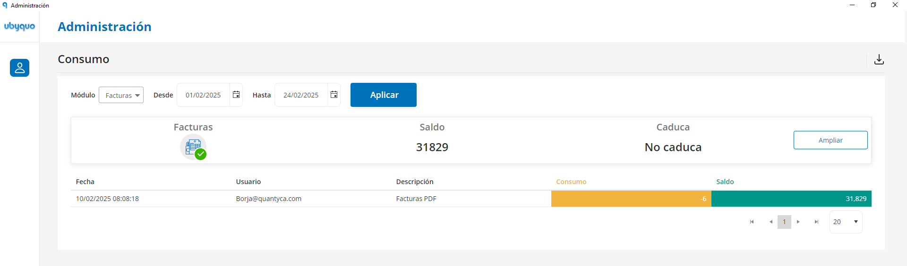
Task: Click the Saldo value 31829
Action: [432, 147]
